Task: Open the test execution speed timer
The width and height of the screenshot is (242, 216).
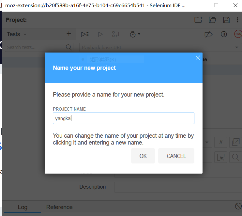Action: [135, 34]
